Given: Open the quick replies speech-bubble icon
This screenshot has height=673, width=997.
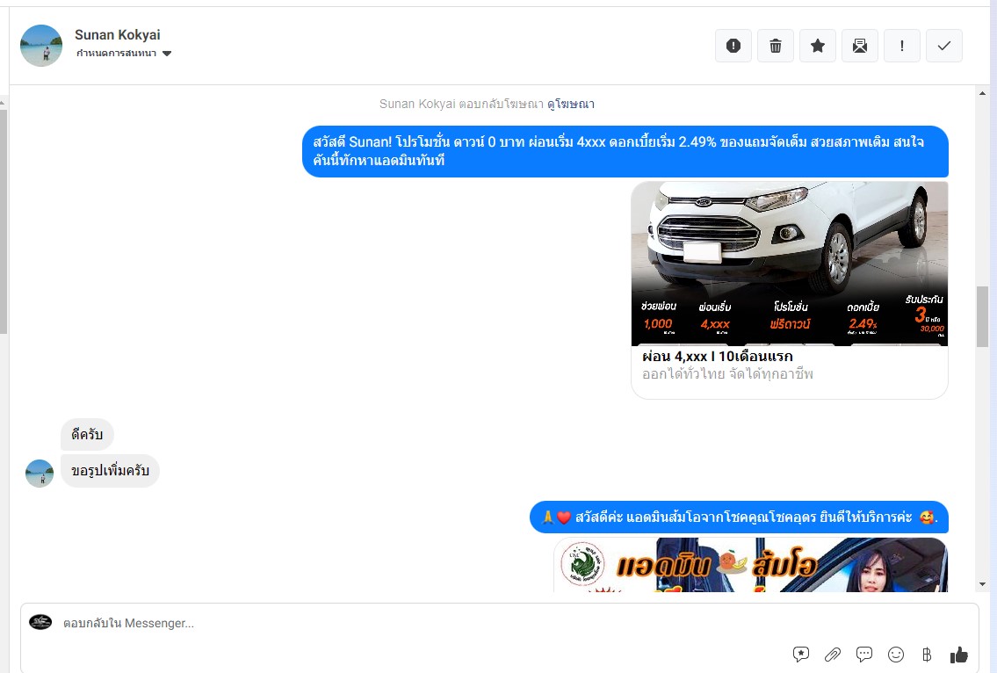Looking at the screenshot, I should point(864,654).
